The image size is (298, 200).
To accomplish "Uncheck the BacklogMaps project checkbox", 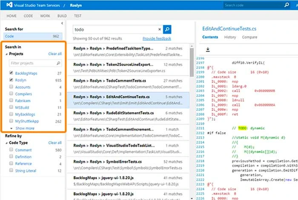I will [x=11, y=74].
